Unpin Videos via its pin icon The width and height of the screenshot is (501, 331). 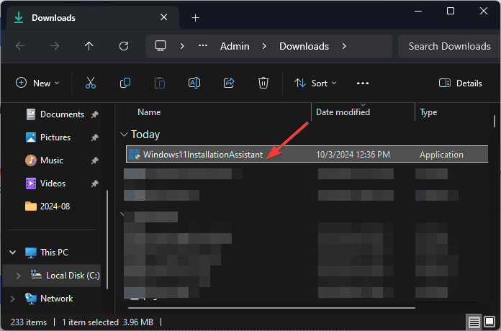click(94, 183)
